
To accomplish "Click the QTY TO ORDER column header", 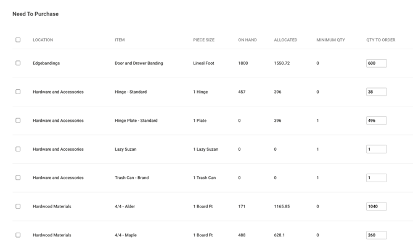I will tap(380, 40).
